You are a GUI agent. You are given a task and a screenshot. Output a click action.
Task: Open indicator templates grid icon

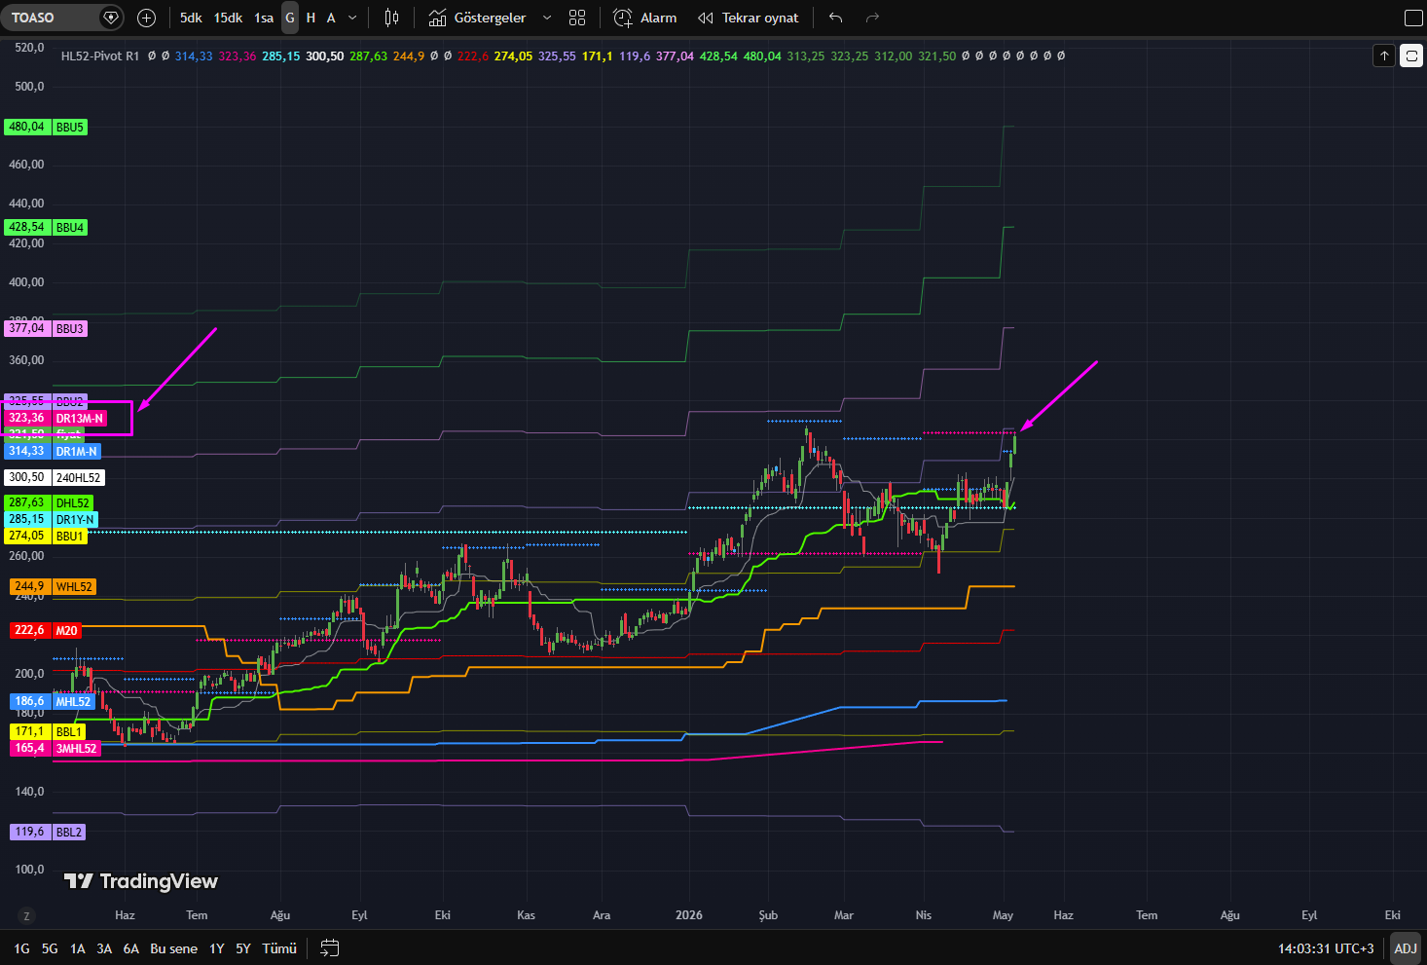point(577,18)
